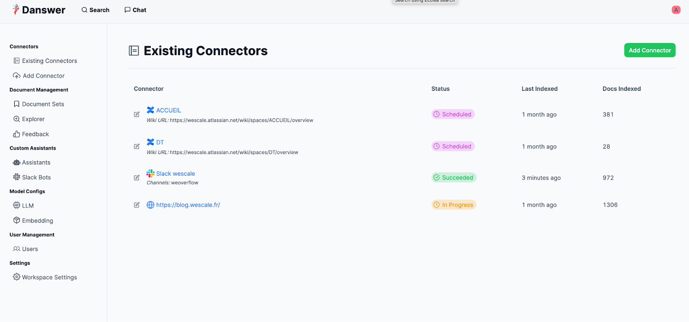Image resolution: width=689 pixels, height=322 pixels.
Task: Click the 28 docs indexed value
Action: [606, 146]
